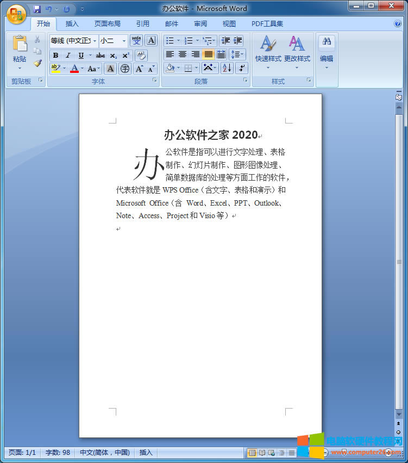Sort the text with the A-Z icon
Viewport: 408px width, 463px height.
point(227,68)
